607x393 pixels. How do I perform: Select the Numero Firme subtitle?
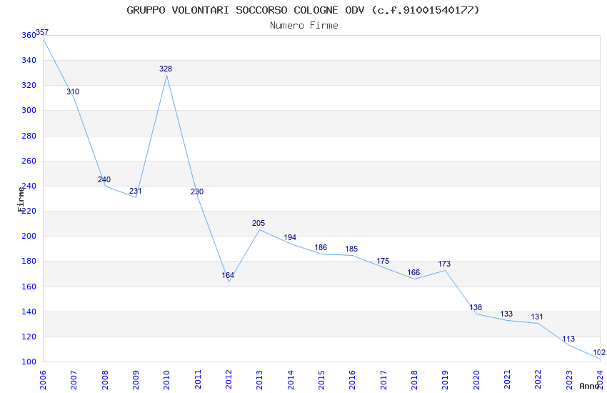click(x=304, y=26)
